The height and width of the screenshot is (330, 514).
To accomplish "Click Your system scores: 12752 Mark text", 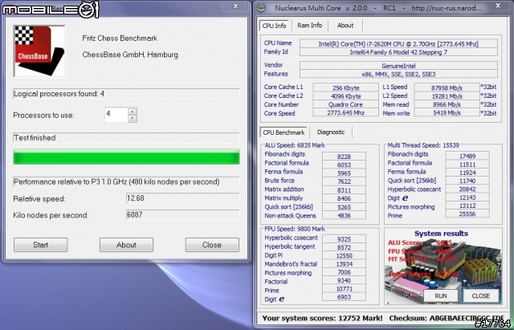I will (x=322, y=318).
